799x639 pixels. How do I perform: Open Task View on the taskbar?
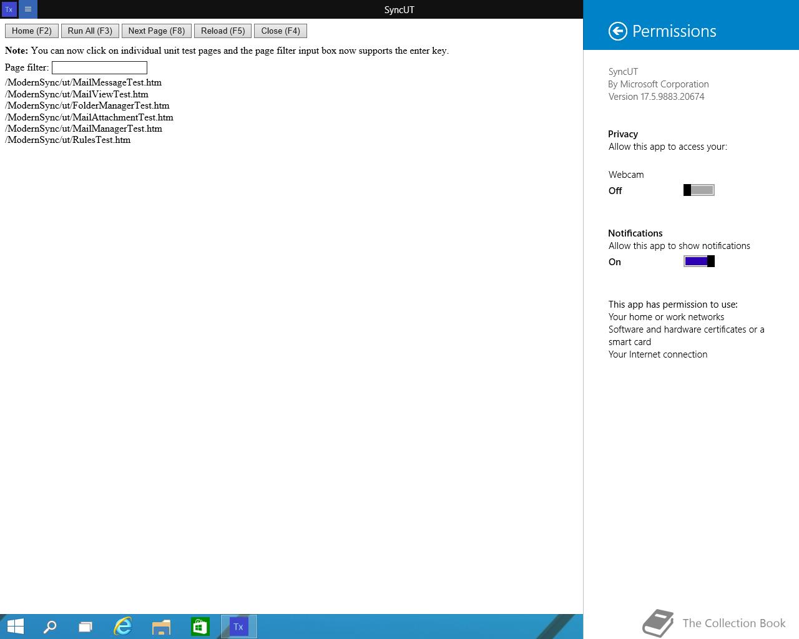click(x=86, y=627)
